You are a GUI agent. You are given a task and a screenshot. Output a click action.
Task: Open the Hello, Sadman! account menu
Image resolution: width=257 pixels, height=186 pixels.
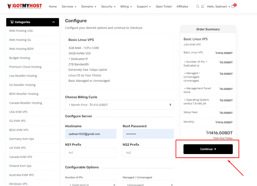[x=219, y=7]
